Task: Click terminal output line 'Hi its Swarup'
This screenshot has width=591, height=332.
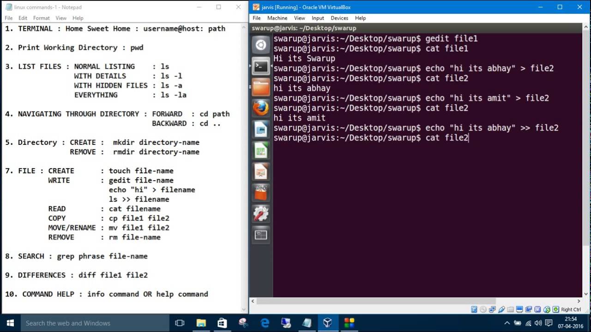Action: pyautogui.click(x=304, y=59)
